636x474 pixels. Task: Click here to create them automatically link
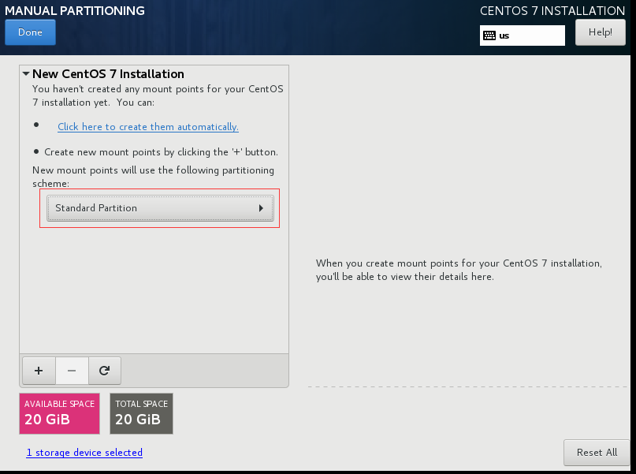(x=148, y=127)
